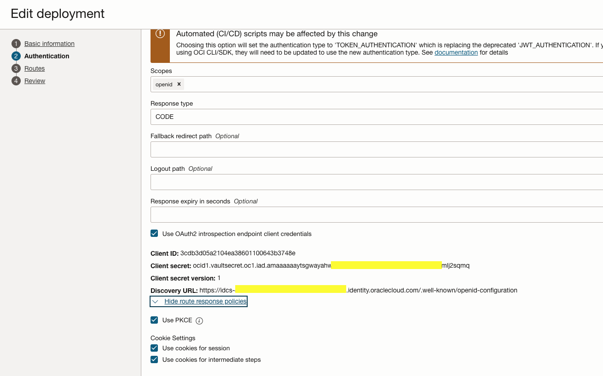The height and width of the screenshot is (376, 603).
Task: Toggle the Use PKCE checkbox
Action: (155, 320)
